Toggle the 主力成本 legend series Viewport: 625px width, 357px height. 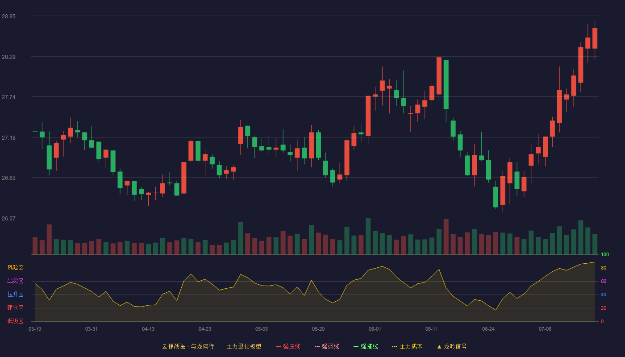[407, 346]
